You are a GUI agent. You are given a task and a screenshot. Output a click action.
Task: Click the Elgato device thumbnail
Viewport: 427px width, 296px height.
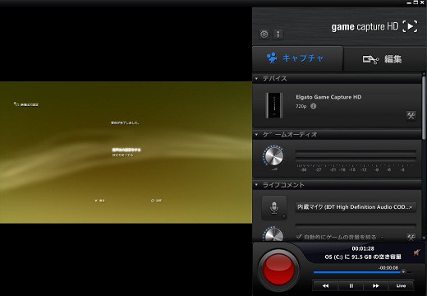(274, 105)
